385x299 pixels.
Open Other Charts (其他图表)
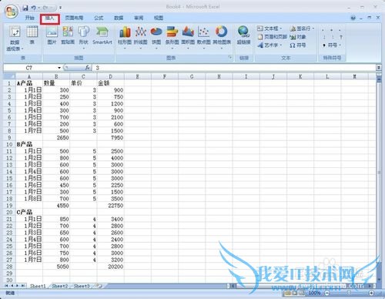(222, 37)
